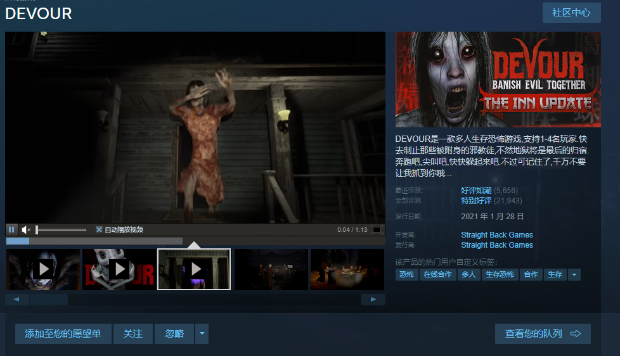The height and width of the screenshot is (356, 620).
Task: Click the 忽略 ignore button
Action: click(174, 334)
